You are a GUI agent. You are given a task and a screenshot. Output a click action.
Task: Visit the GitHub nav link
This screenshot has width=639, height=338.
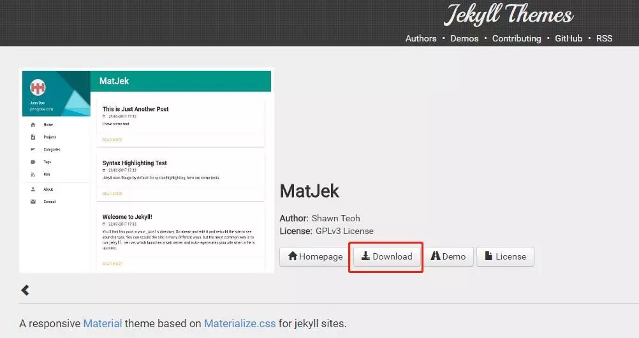point(568,38)
